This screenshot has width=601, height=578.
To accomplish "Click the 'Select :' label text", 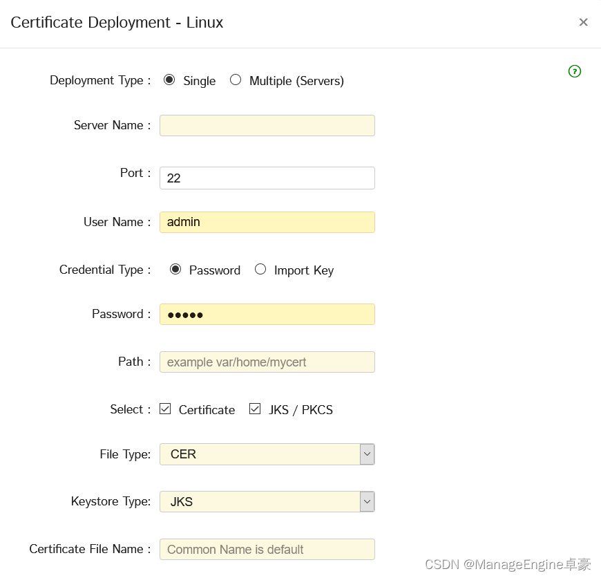I will [x=131, y=409].
